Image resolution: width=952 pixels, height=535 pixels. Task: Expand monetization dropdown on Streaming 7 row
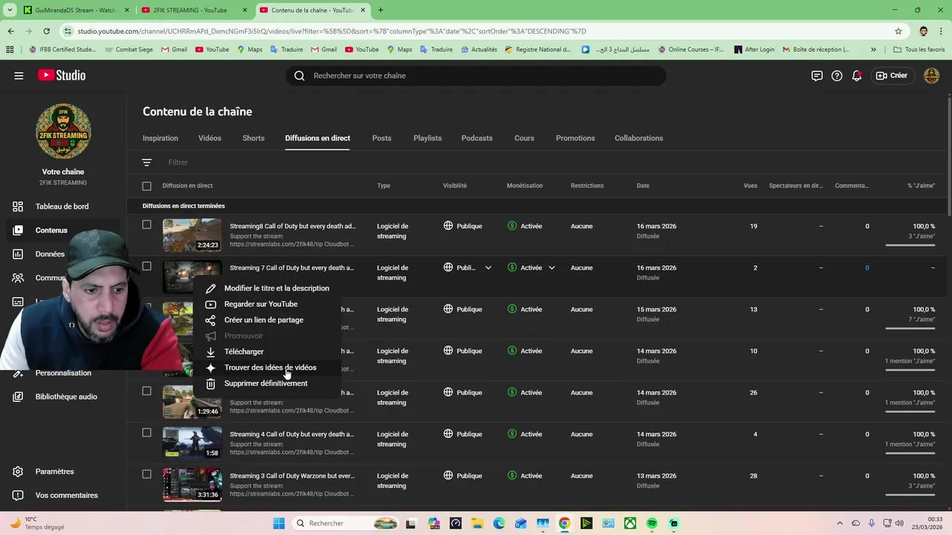click(551, 267)
